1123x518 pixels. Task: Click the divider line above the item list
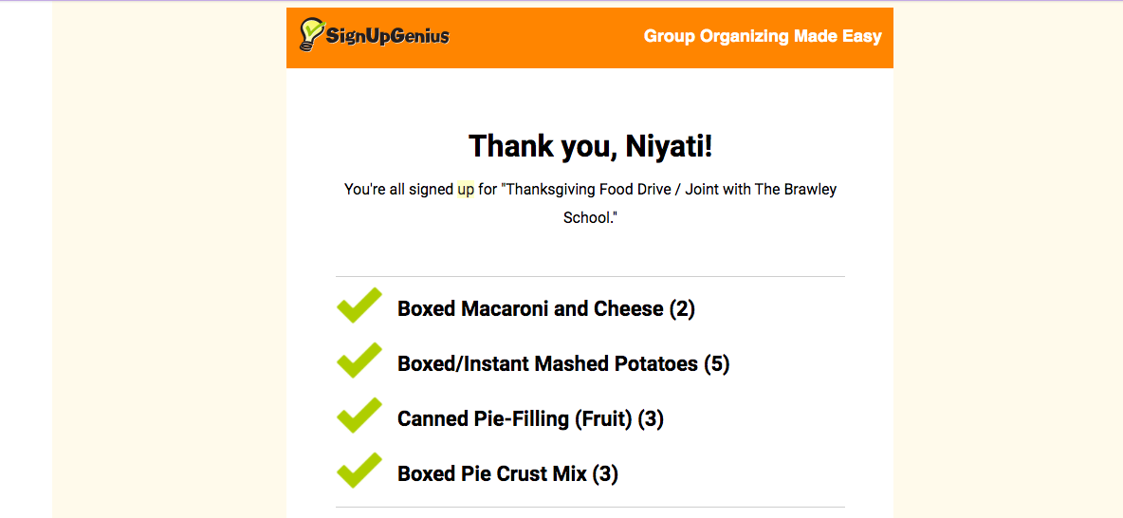[590, 277]
